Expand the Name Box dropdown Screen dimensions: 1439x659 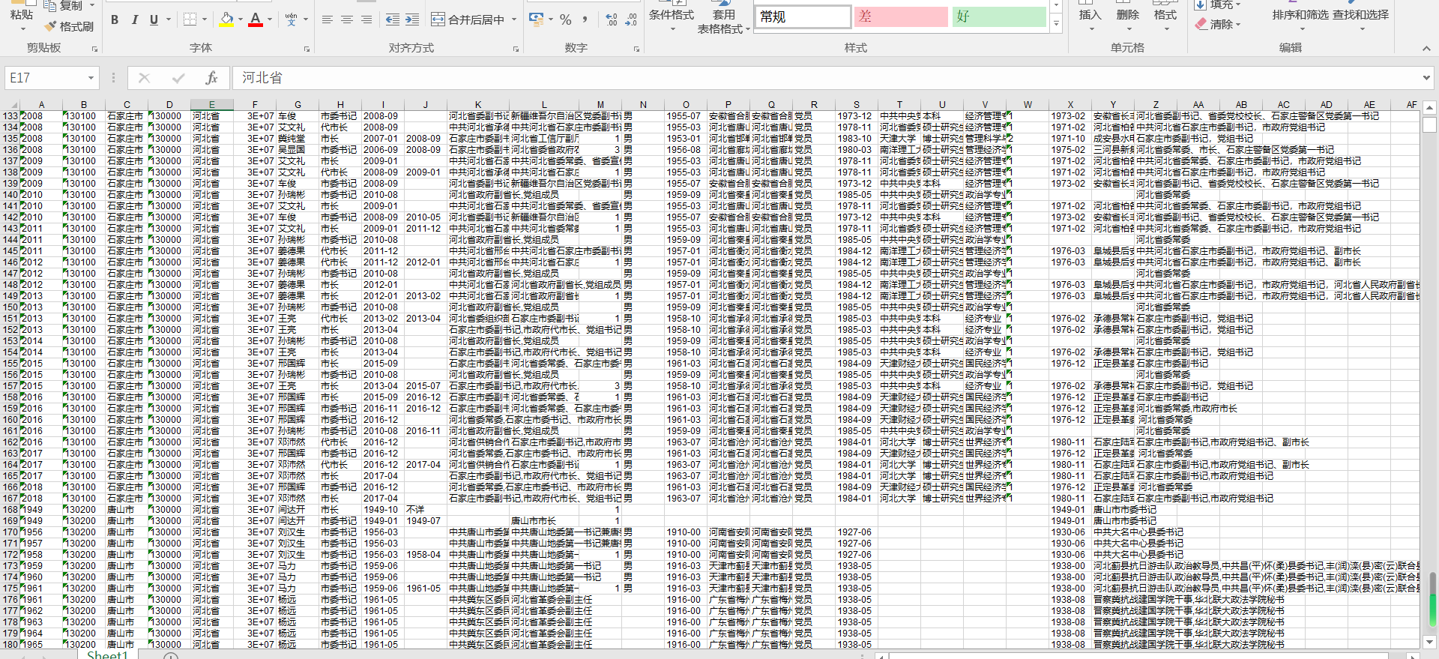pos(91,78)
